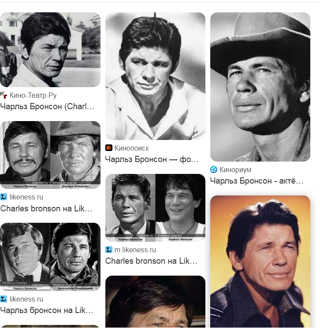The height and width of the screenshot is (328, 320).
Task: Open the 'Чарльз Бронсон - актё…' title
Action: (x=257, y=181)
